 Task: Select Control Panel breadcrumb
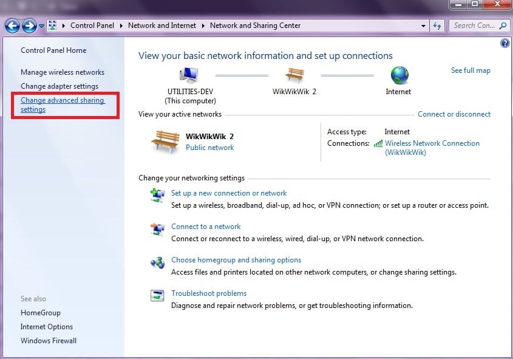[x=92, y=26]
